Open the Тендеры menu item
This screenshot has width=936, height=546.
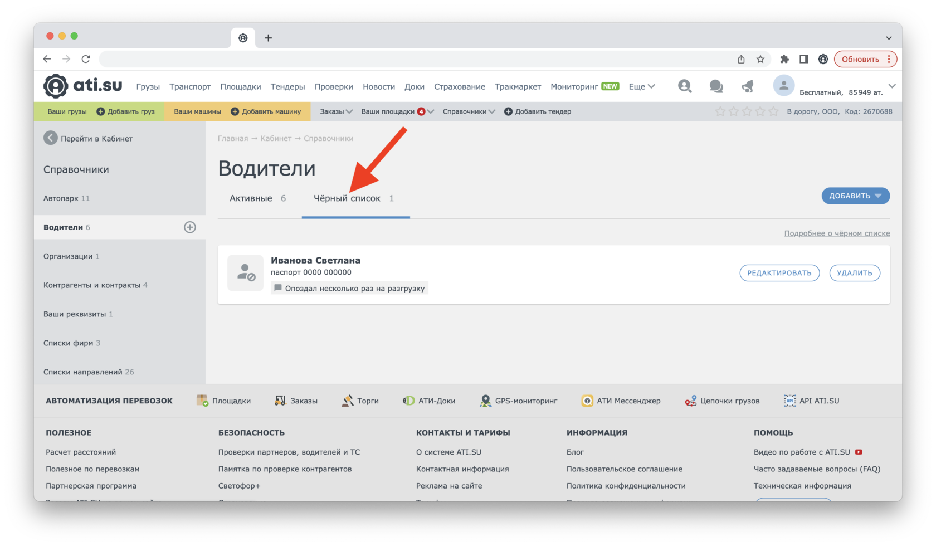tap(287, 86)
